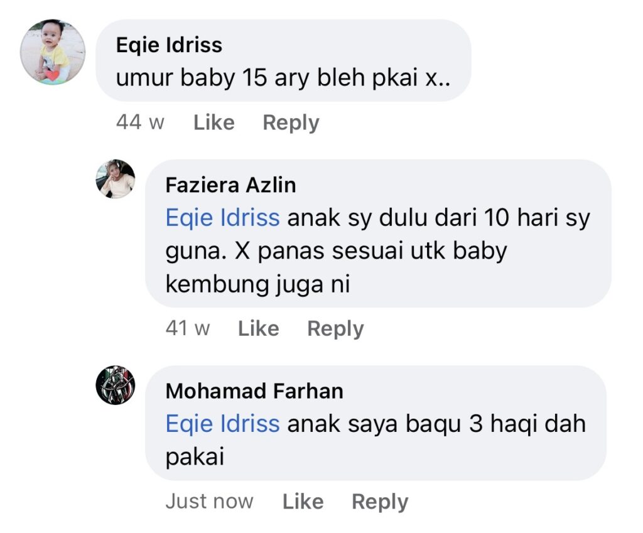Click the Eqie Idriss mention in Faziera's reply

pos(222,218)
